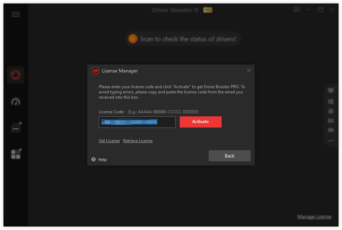
Task: Click the Back button
Action: coord(230,156)
